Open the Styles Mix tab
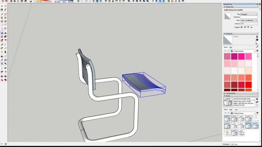262x147 pixels. 236,110
